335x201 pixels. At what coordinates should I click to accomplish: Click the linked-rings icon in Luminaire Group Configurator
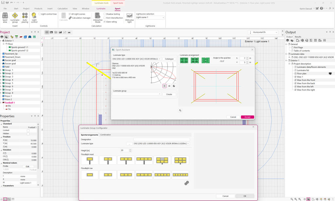(186, 183)
